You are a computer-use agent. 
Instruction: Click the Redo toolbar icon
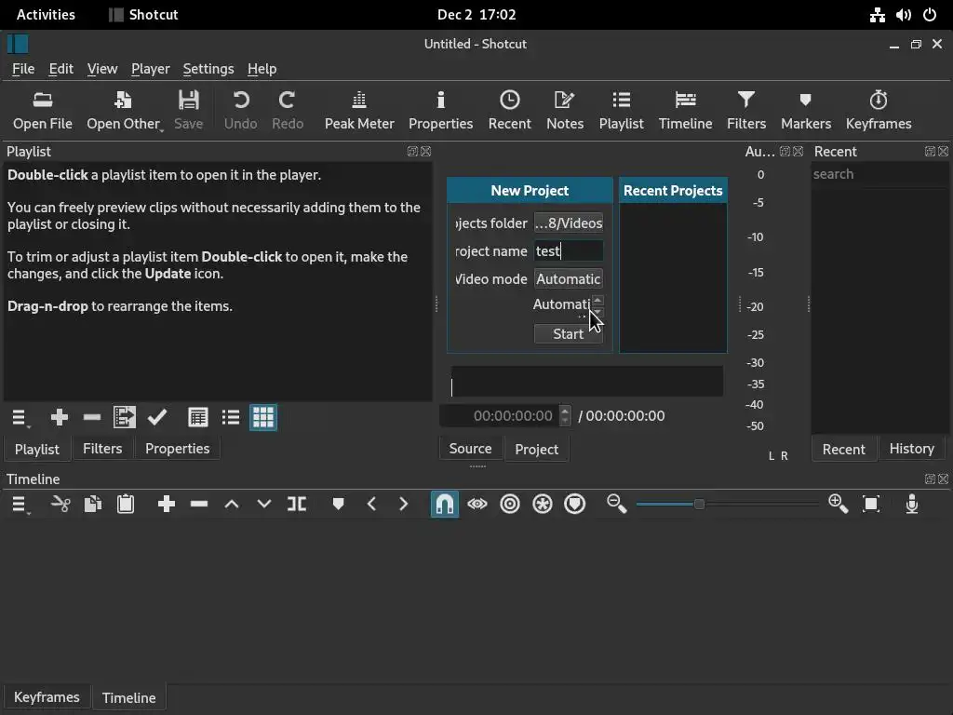tap(288, 110)
